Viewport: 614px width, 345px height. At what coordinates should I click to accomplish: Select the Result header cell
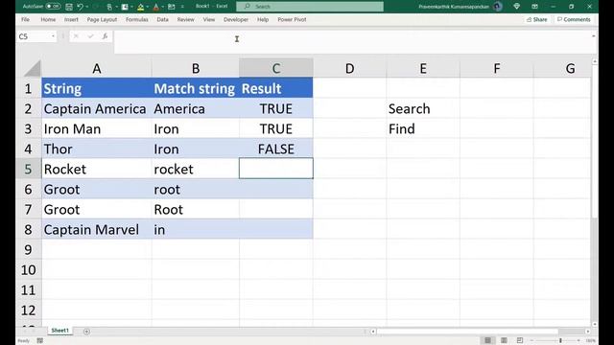276,88
